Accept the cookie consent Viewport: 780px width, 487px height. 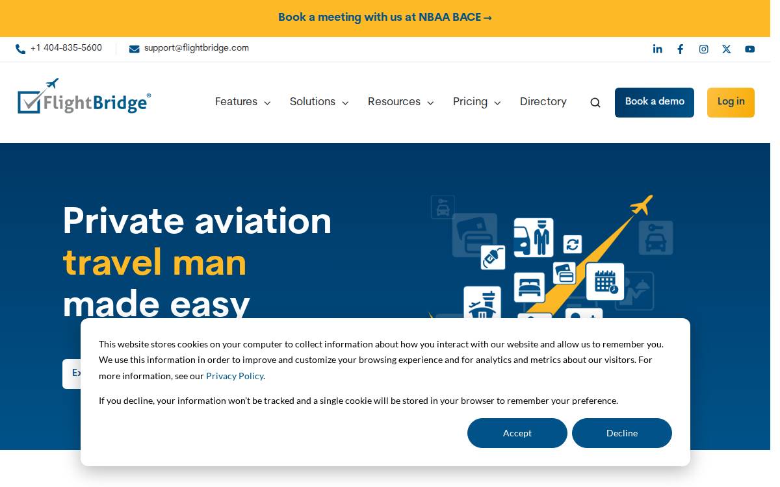[517, 433]
